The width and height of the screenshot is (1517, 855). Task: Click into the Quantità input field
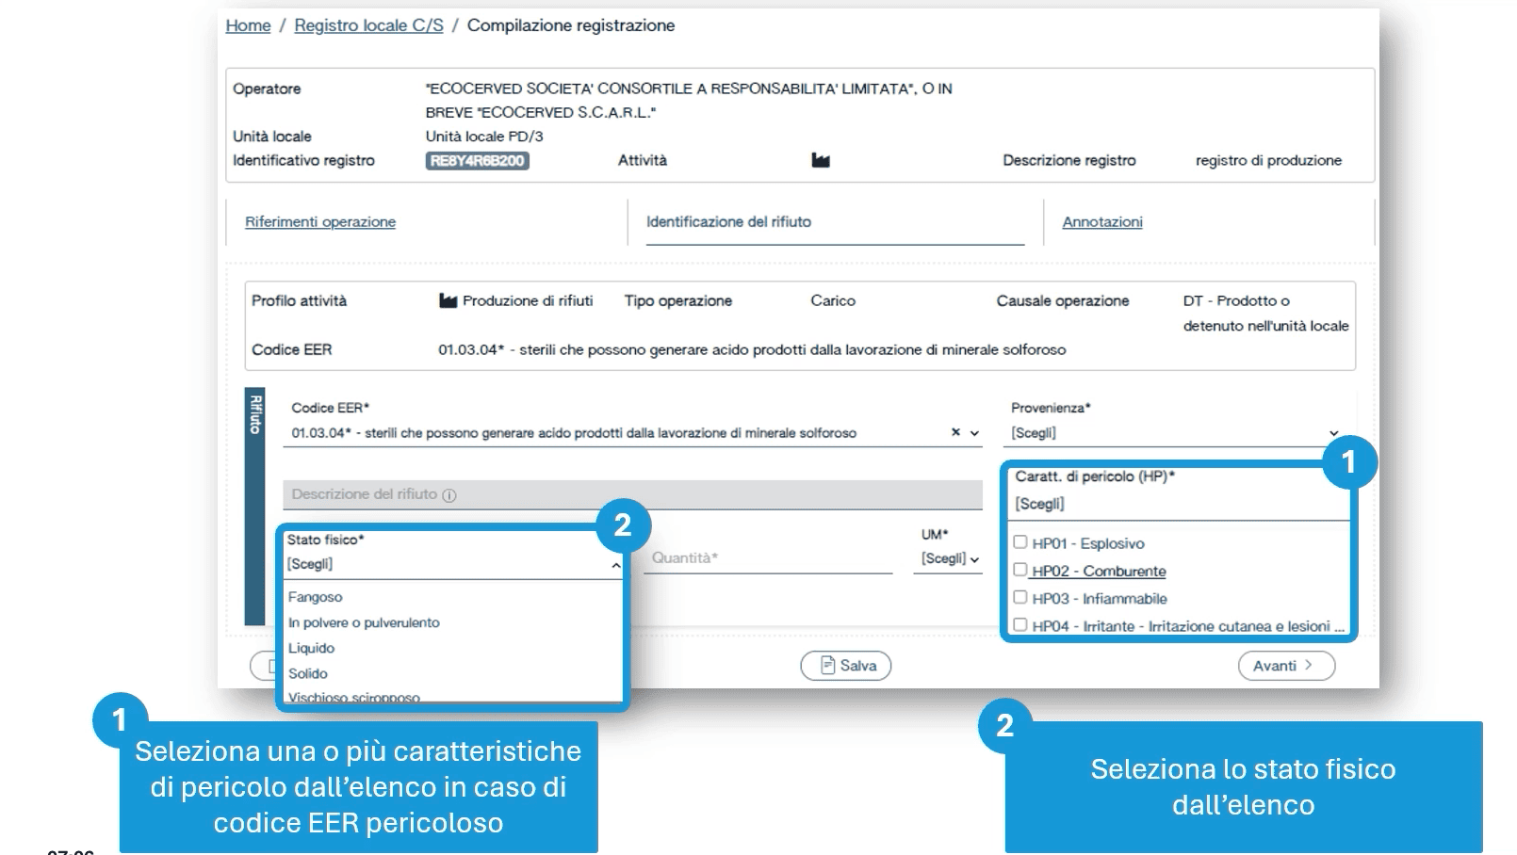(x=770, y=558)
